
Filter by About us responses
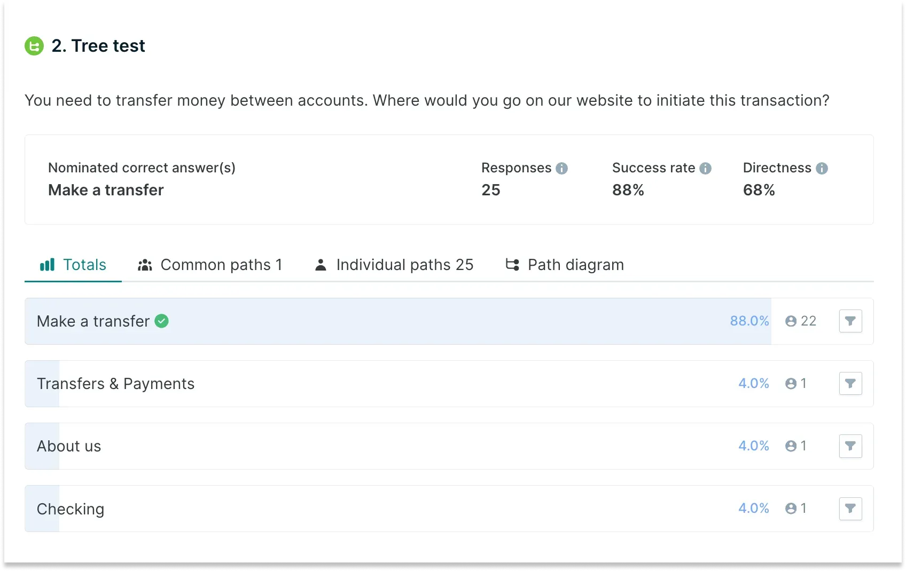click(x=850, y=446)
